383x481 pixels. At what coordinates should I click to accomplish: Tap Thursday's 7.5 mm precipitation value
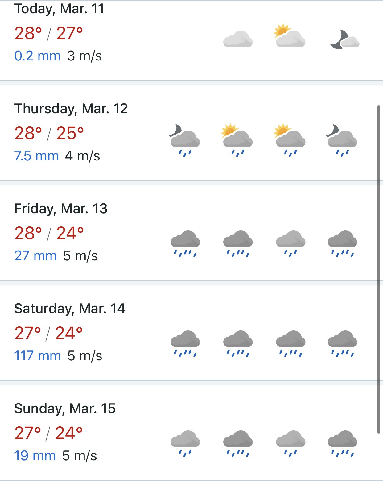click(36, 156)
